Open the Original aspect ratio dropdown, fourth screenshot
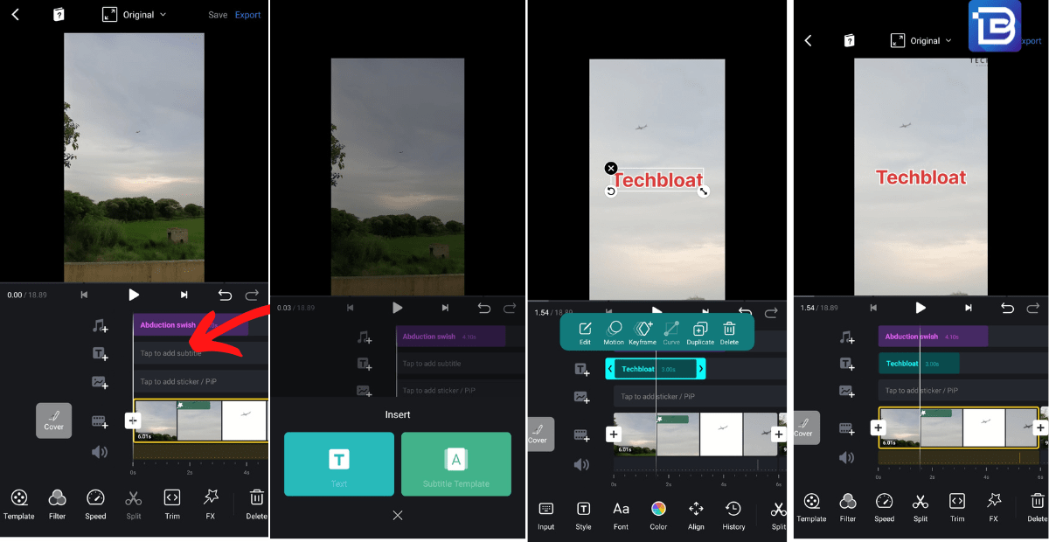This screenshot has width=1049, height=542. 922,40
